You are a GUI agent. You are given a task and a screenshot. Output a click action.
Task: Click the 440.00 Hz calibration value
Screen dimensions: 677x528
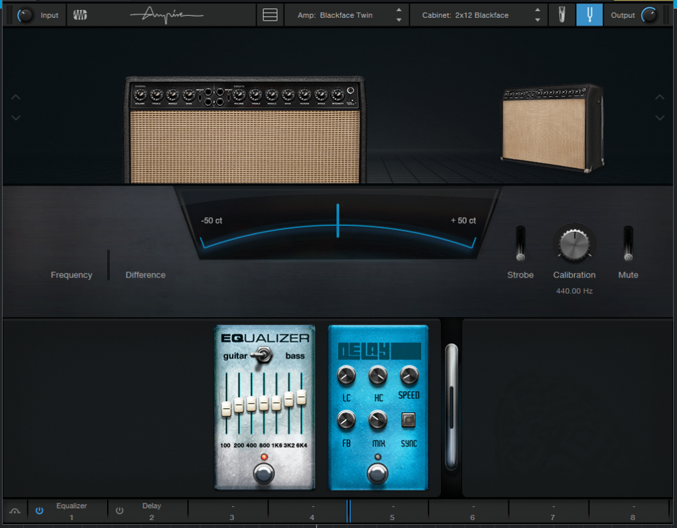[575, 291]
